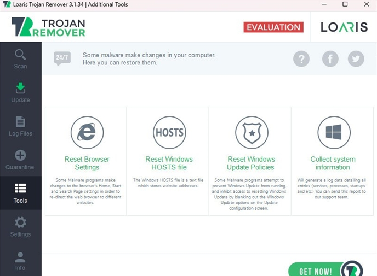Close the Loaris Trojan Remover window

tap(367, 4)
